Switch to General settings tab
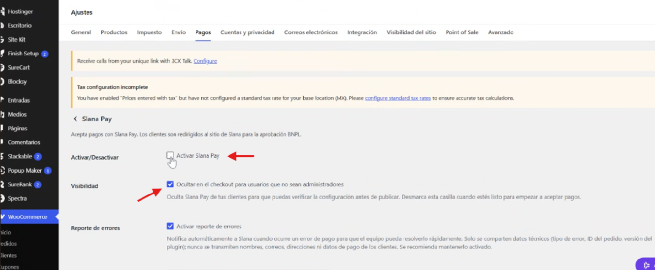The image size is (655, 270). [81, 32]
